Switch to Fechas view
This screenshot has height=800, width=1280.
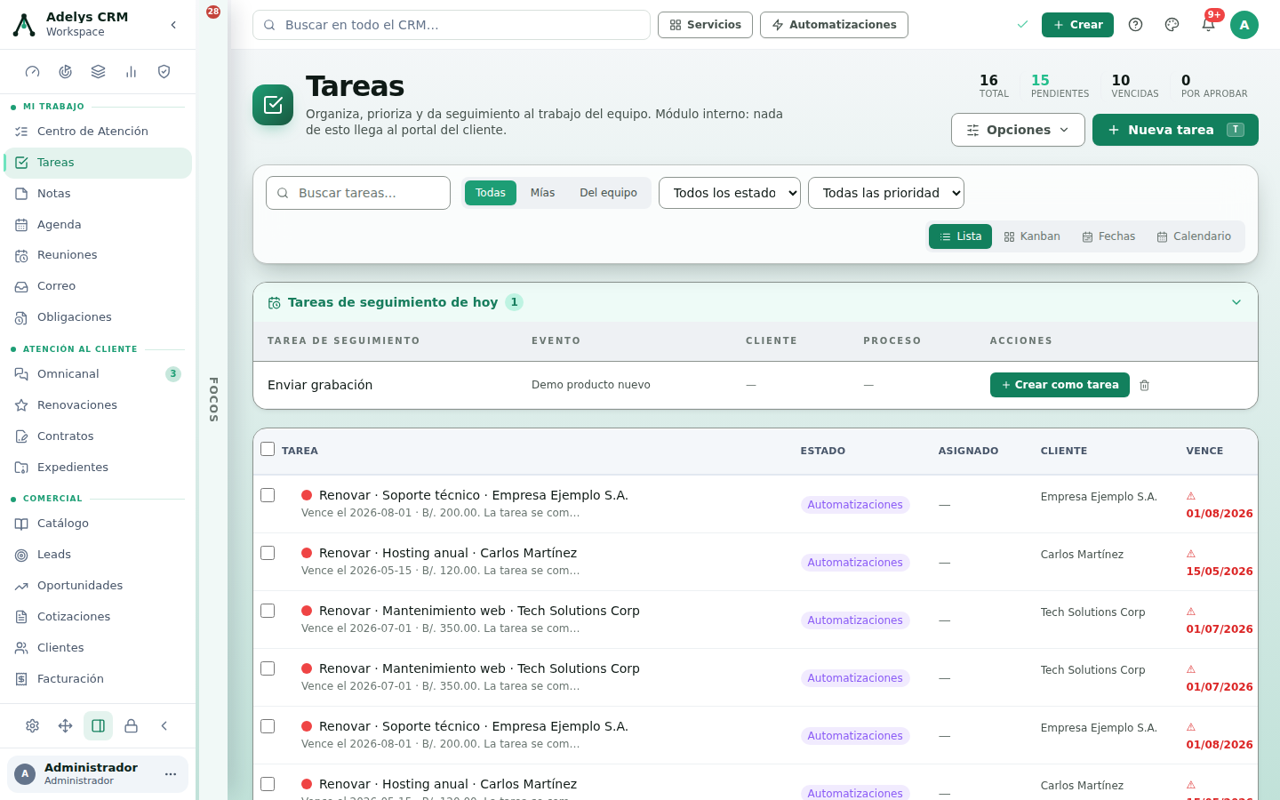coord(1108,236)
